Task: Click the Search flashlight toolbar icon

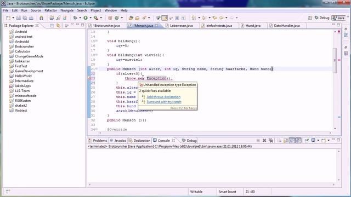Action: click(x=144, y=18)
